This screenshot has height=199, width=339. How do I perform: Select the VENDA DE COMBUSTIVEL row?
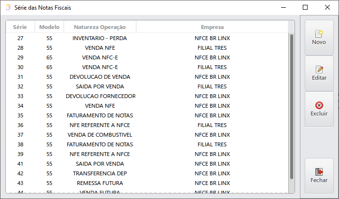click(x=99, y=135)
